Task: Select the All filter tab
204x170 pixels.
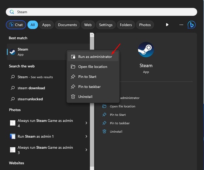Action: click(33, 25)
